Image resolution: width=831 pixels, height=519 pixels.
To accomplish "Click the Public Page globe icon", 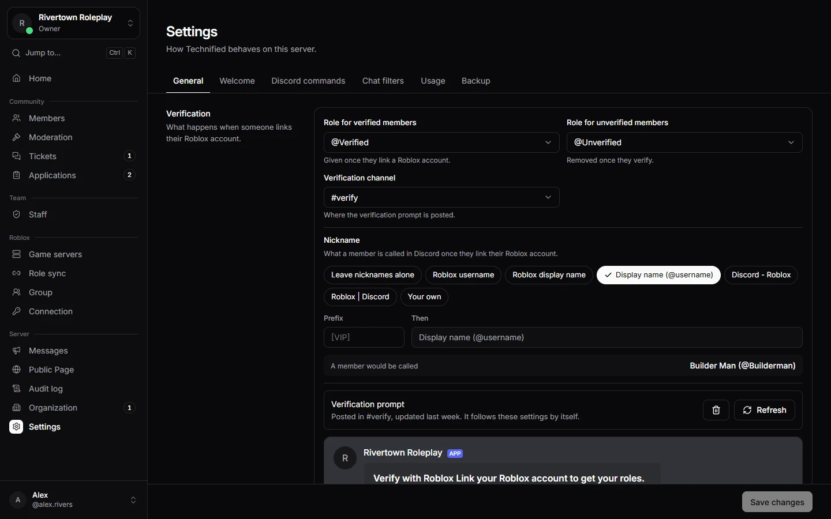I will (x=17, y=370).
